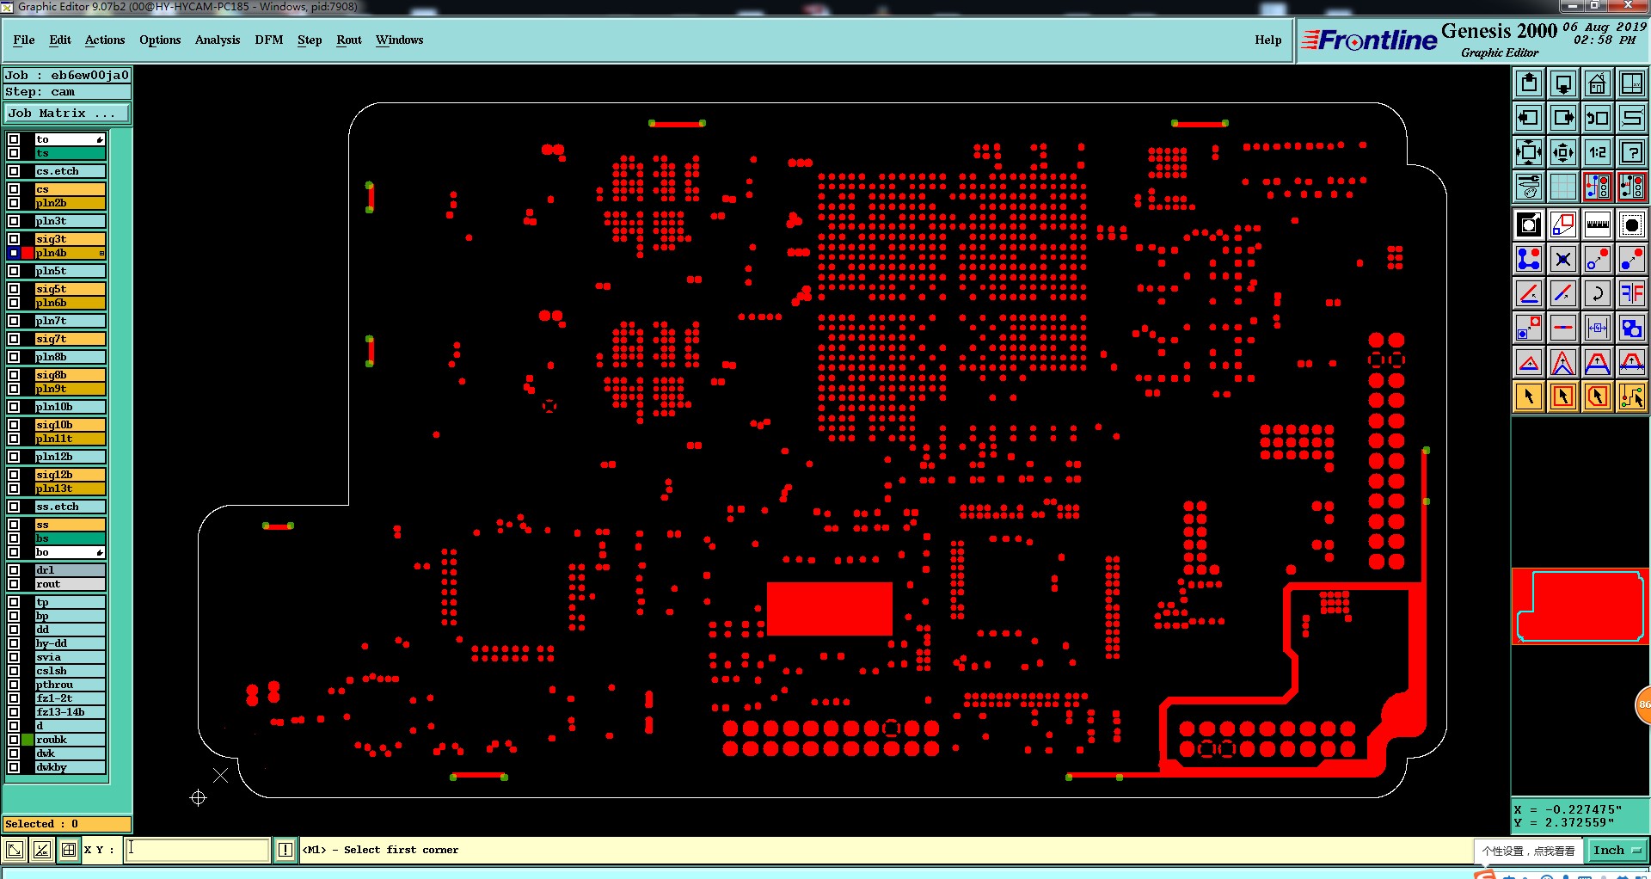Toggle display checkbox for layer hy-dd

click(x=14, y=643)
